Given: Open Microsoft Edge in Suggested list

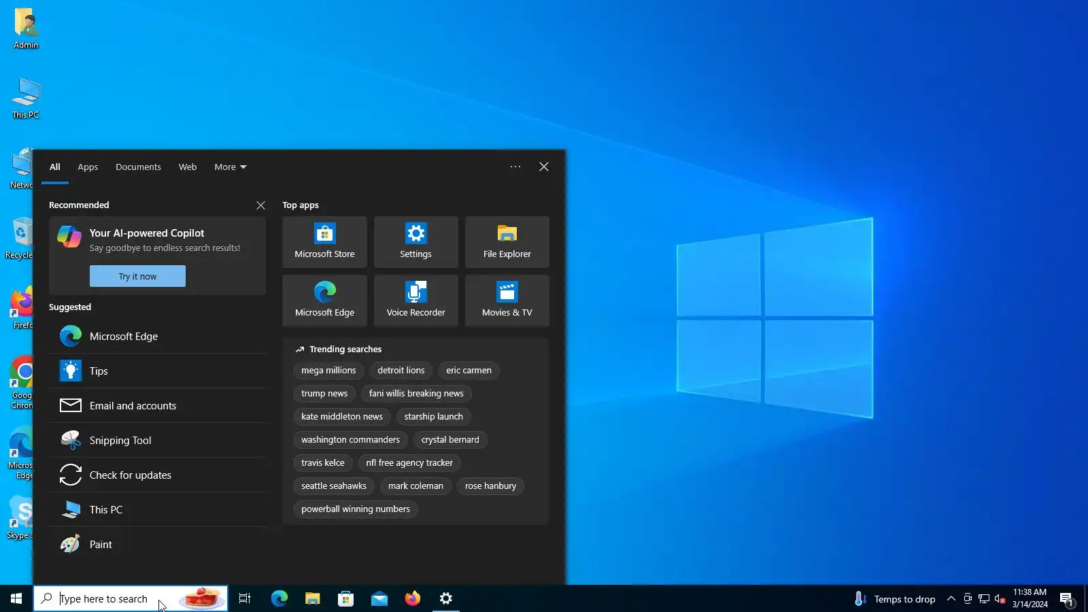Looking at the screenshot, I should [157, 336].
